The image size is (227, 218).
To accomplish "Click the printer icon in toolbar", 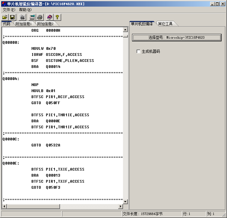I will click(40, 17).
